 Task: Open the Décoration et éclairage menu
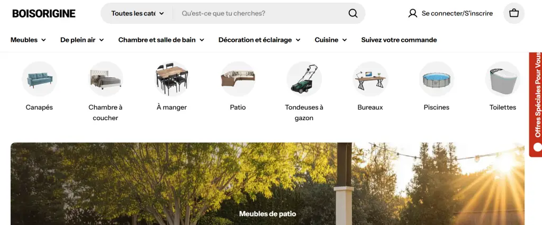point(259,40)
